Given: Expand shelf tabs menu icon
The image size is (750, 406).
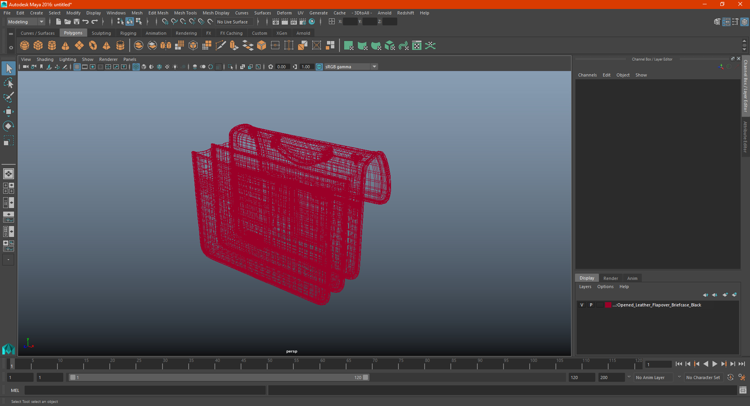Looking at the screenshot, I should [x=11, y=34].
